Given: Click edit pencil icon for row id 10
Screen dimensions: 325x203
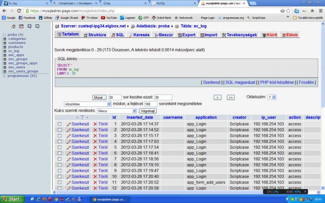Looking at the screenshot, I should click(x=69, y=177).
